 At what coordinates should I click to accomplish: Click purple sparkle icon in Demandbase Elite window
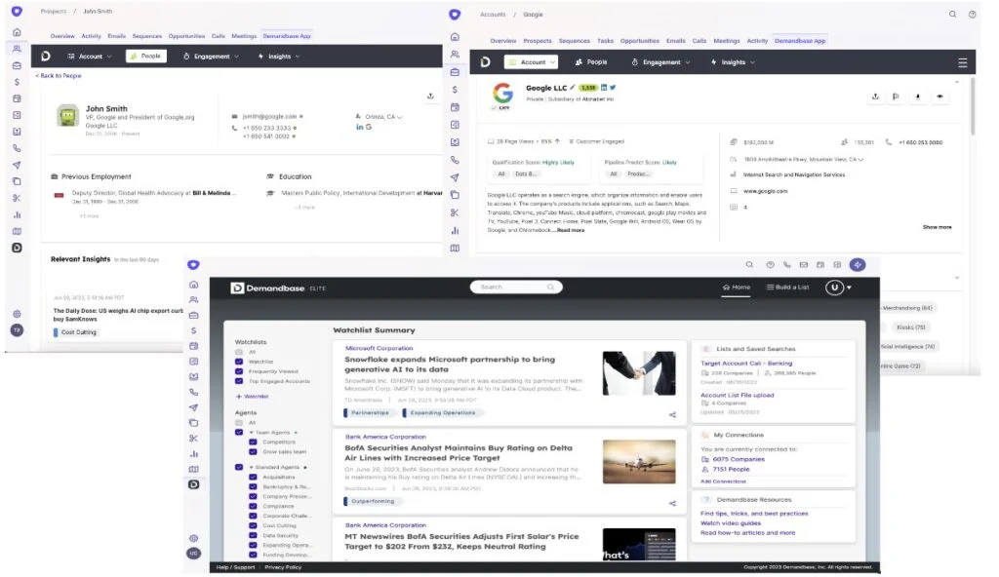858,264
